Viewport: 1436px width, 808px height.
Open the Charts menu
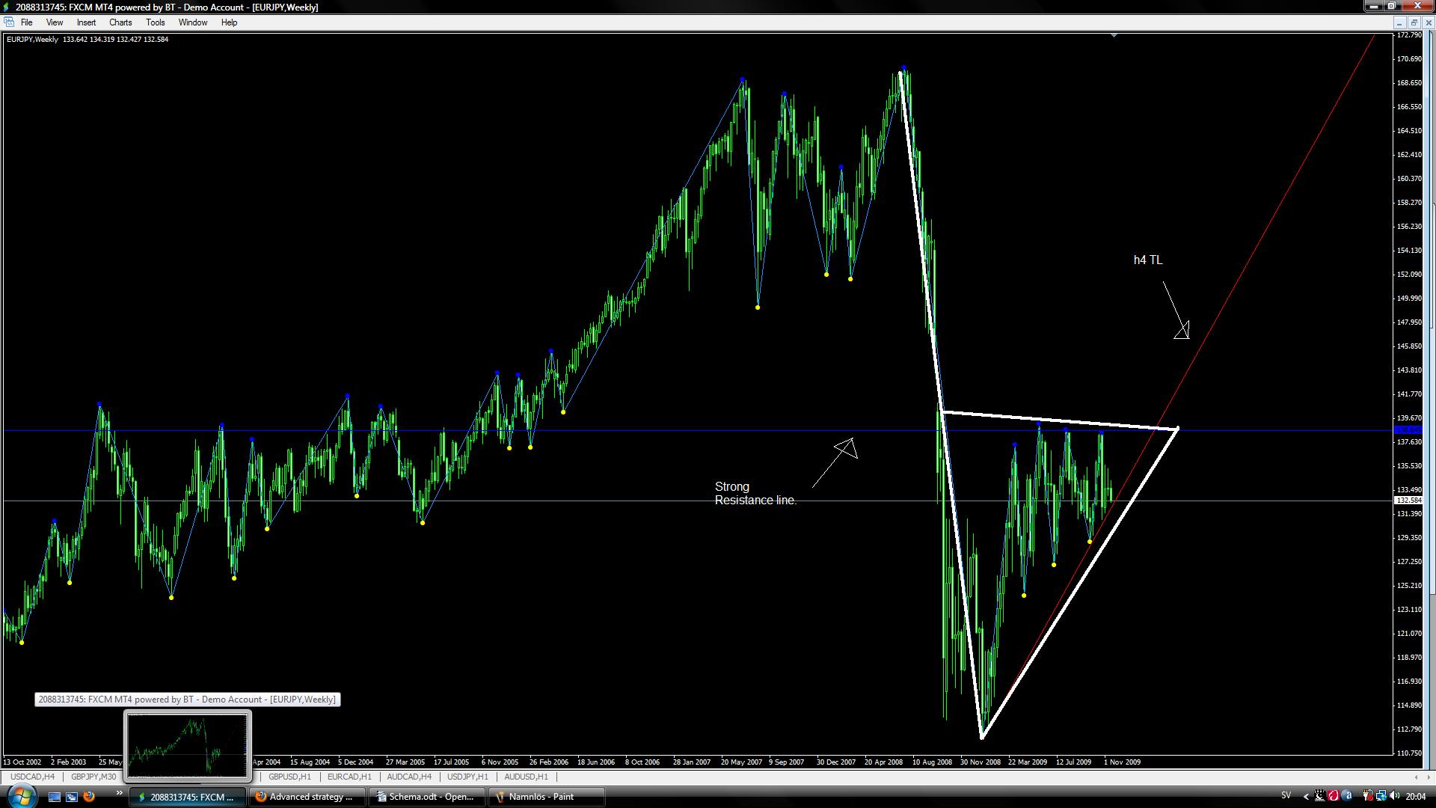coord(120,22)
